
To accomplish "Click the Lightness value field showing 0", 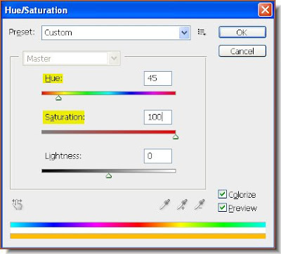I will click(158, 156).
